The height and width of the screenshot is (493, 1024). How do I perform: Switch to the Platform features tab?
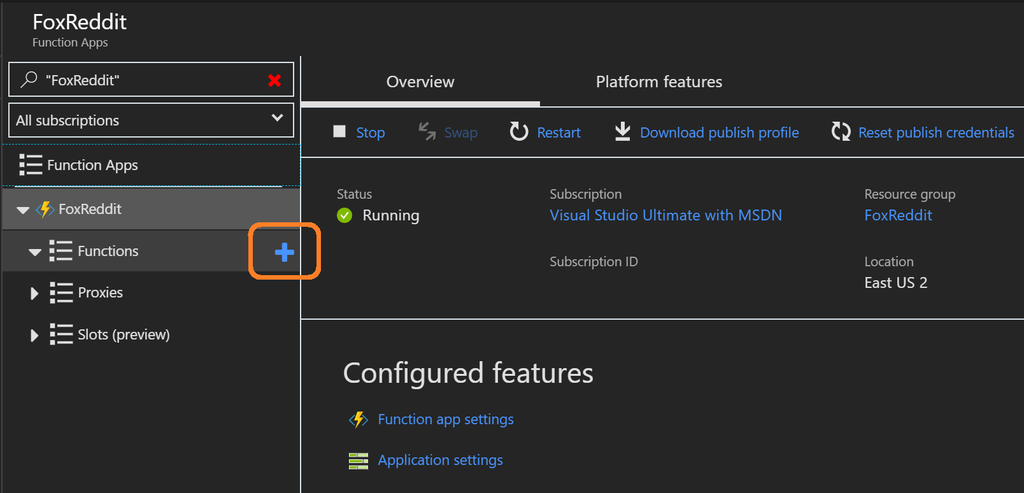(659, 82)
